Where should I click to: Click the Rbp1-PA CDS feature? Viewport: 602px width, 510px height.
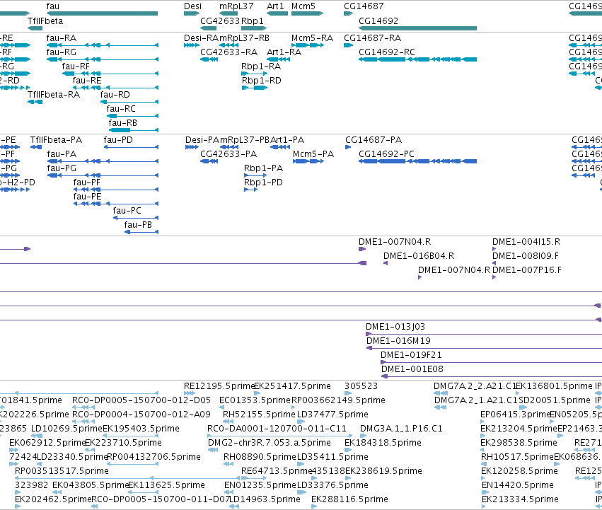(x=255, y=175)
